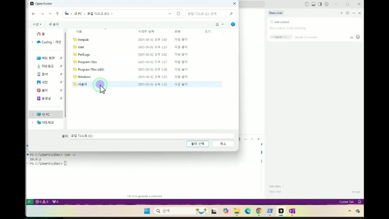Click the navigation pane vertical scrollbar
The image size is (389, 219).
coord(65,75)
